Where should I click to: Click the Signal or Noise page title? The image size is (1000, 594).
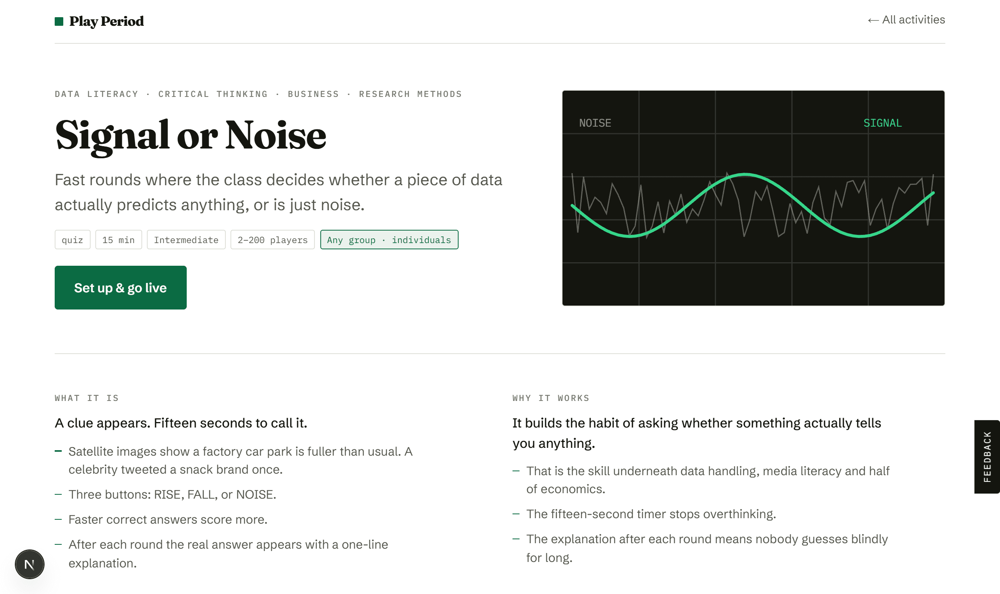191,136
